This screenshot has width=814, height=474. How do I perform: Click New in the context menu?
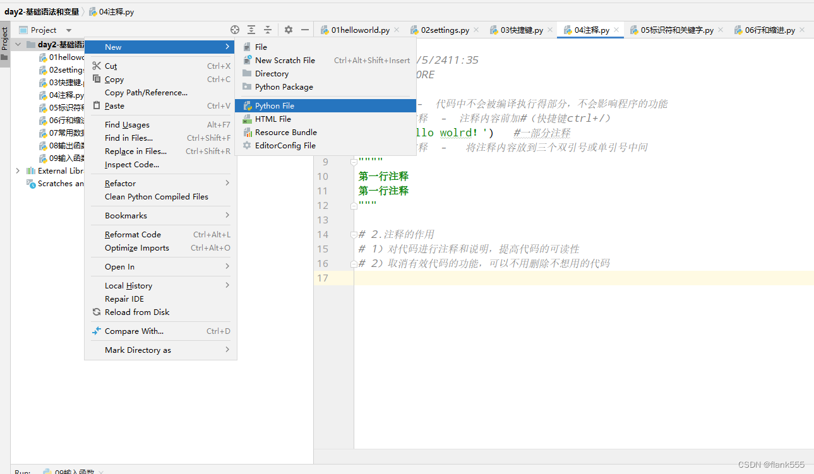160,47
